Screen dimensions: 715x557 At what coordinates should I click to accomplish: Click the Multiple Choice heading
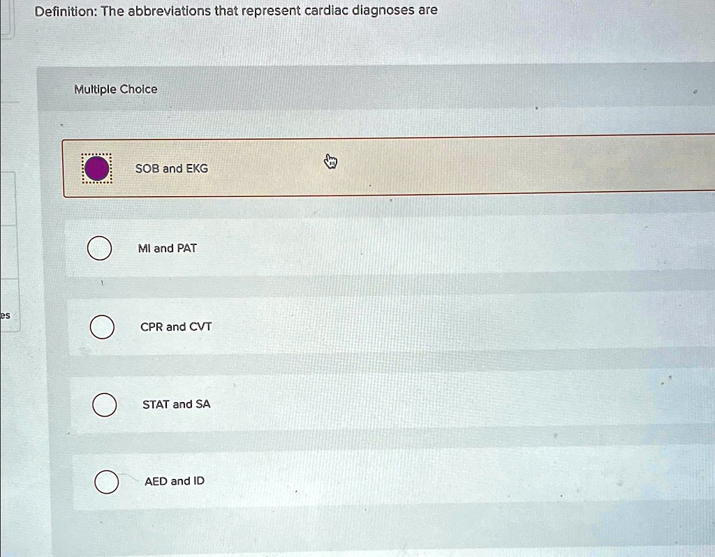tap(116, 89)
